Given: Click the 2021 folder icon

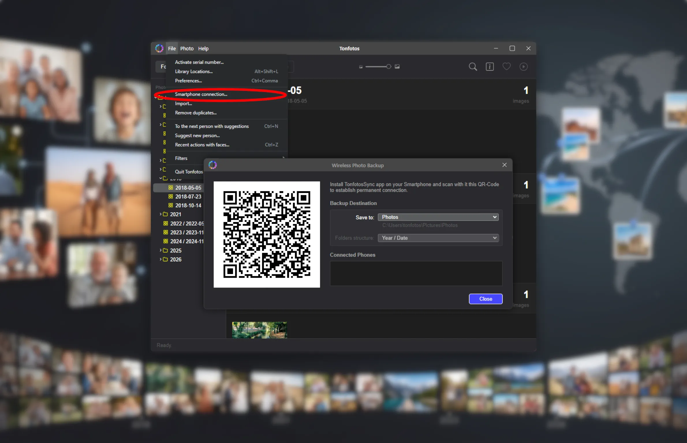Looking at the screenshot, I should [165, 214].
